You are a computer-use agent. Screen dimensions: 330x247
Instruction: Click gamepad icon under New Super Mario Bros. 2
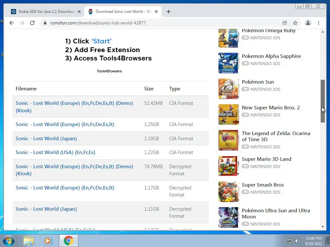pos(245,115)
